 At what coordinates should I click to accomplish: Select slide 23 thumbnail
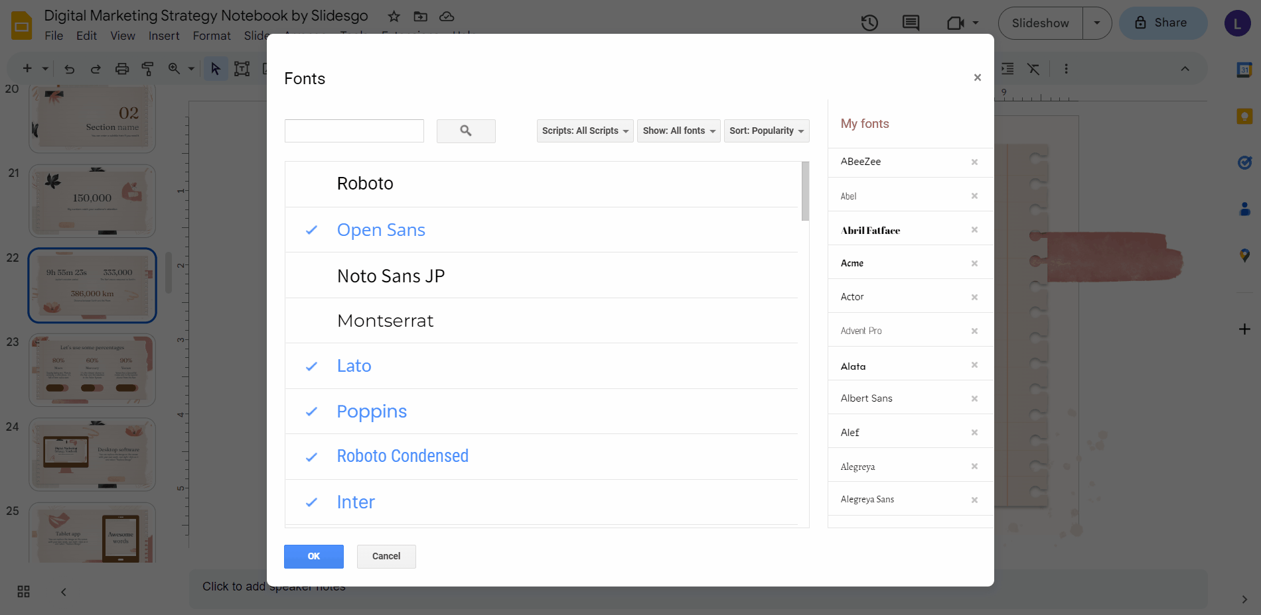(x=92, y=370)
